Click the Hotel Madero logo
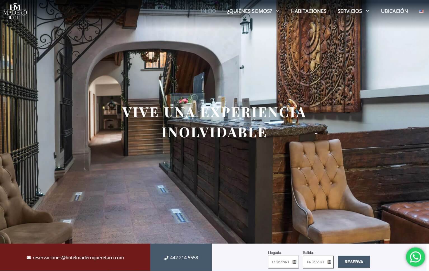The height and width of the screenshot is (271, 429). point(15,11)
